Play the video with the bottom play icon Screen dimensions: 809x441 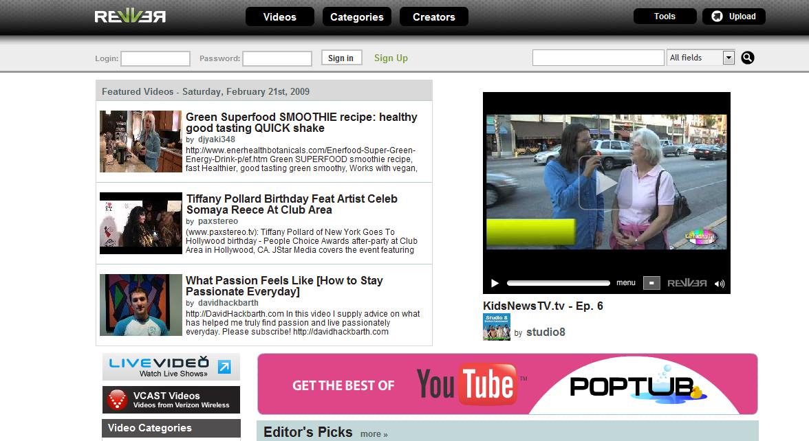[495, 283]
